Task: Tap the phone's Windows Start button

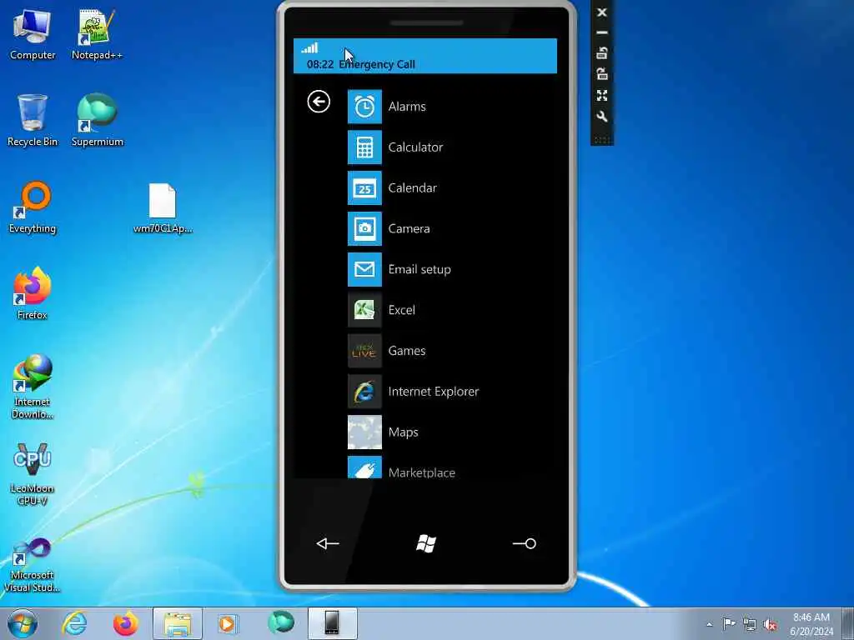Action: [x=426, y=543]
